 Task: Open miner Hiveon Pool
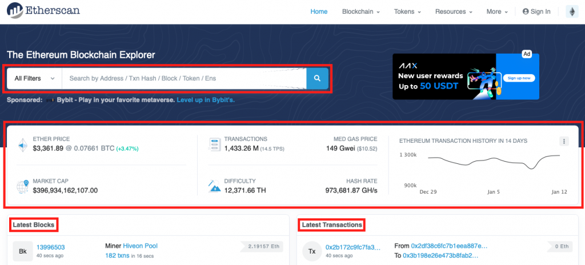141,246
